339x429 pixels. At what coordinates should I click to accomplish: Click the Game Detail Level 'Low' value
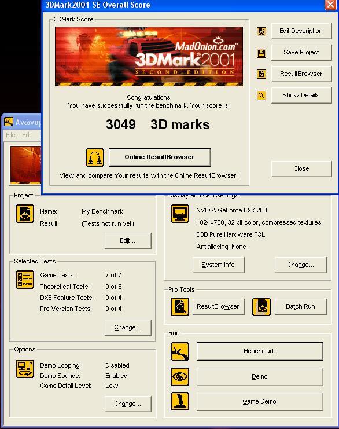[x=112, y=386]
